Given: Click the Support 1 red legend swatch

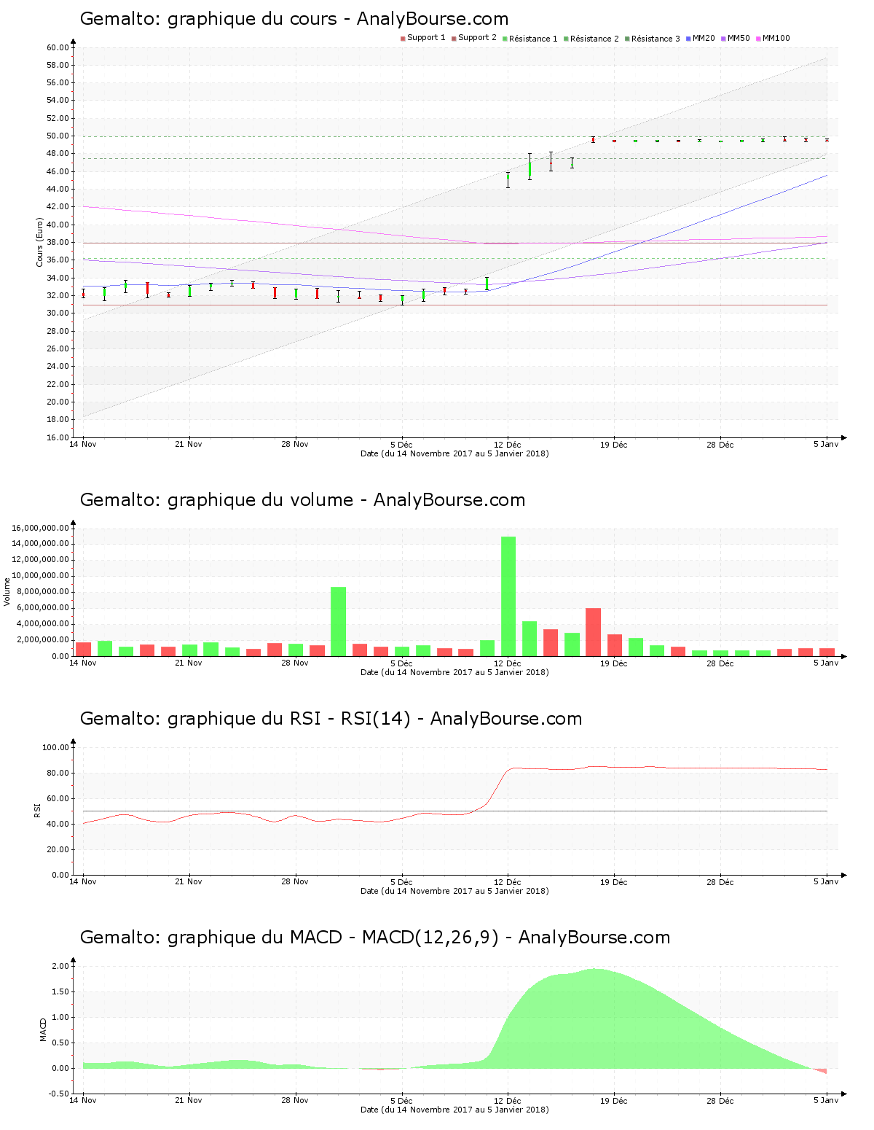Looking at the screenshot, I should coord(403,39).
